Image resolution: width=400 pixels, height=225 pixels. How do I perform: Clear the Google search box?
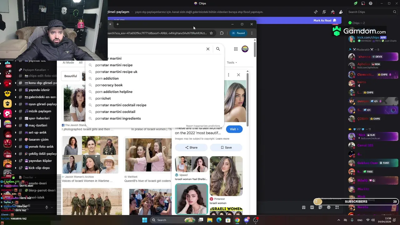click(208, 49)
